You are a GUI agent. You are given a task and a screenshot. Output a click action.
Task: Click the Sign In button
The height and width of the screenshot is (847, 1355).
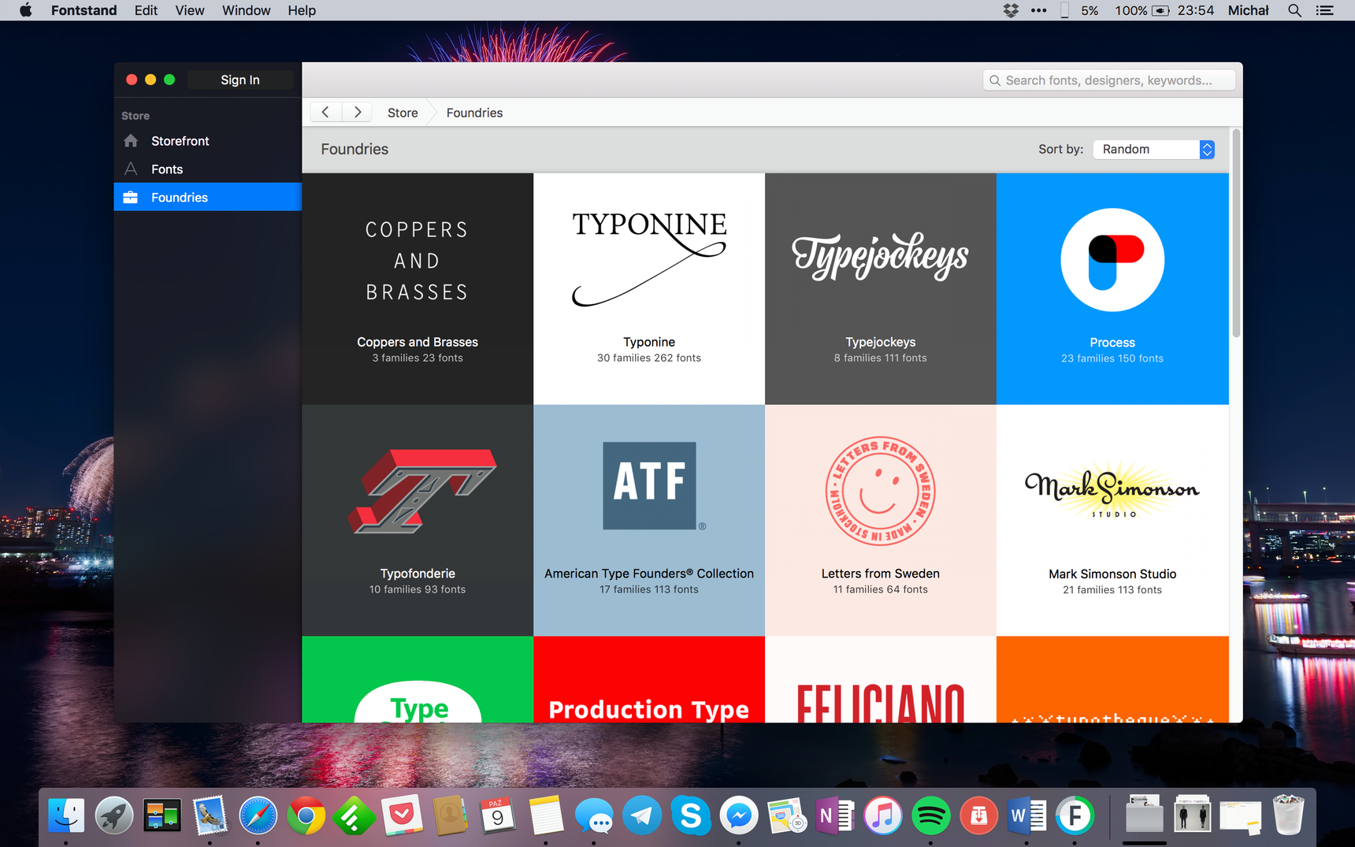pos(240,80)
